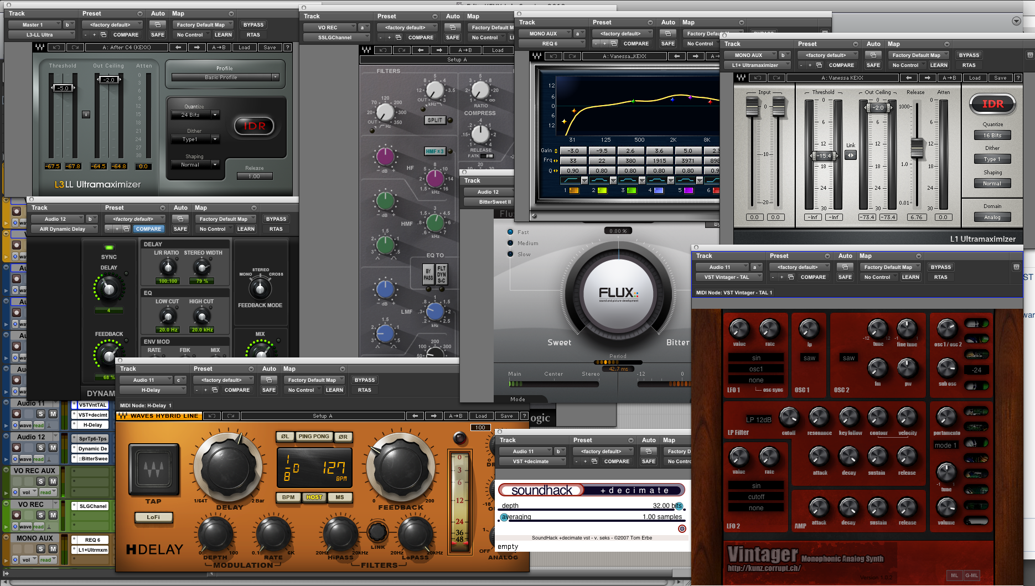
Task: Click the L1 Release fader handle
Action: click(x=917, y=148)
